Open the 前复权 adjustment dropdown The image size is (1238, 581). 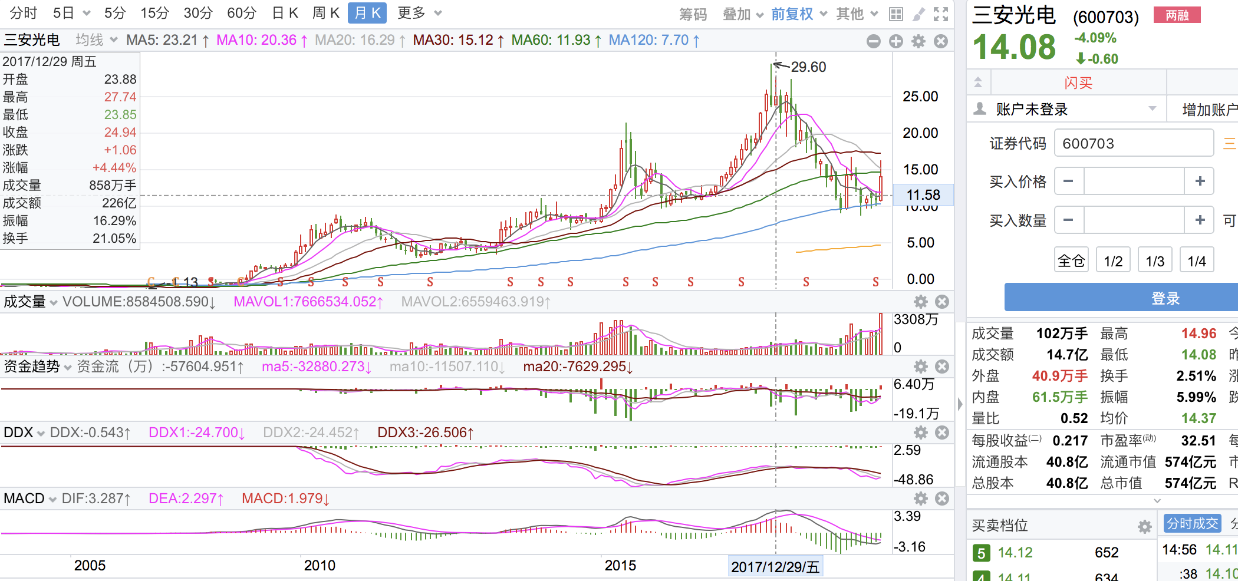[x=799, y=14]
